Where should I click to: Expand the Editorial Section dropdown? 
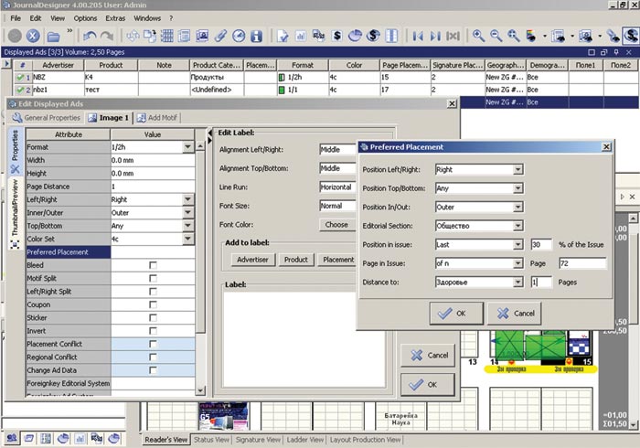pos(517,226)
